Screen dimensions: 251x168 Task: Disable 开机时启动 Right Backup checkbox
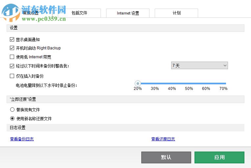click(12, 48)
